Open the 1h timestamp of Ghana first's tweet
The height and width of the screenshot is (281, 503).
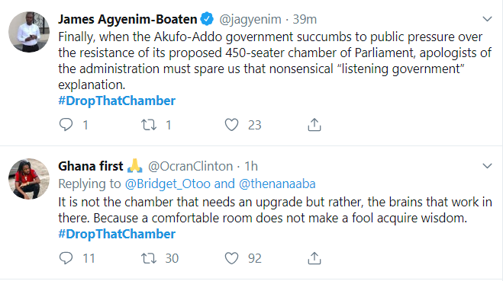pos(251,167)
